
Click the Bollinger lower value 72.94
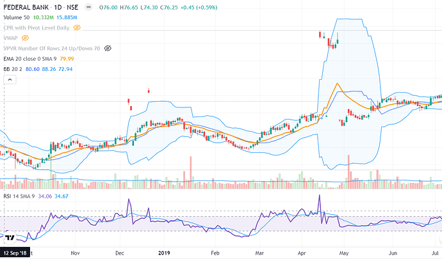click(65, 69)
